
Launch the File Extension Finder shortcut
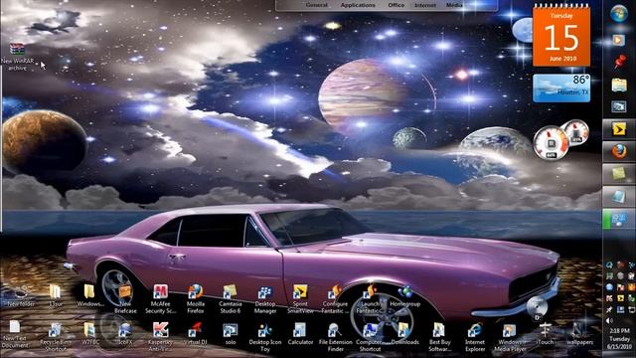point(336,337)
